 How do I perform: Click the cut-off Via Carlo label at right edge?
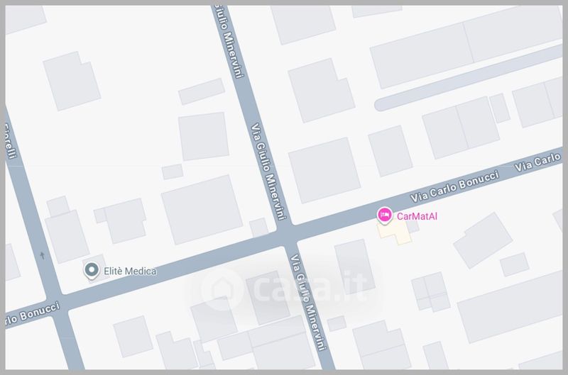pyautogui.click(x=538, y=162)
